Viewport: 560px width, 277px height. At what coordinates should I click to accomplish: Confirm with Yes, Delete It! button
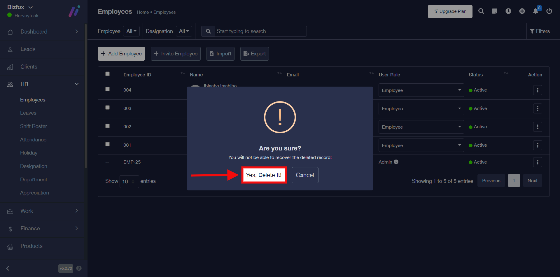tap(264, 175)
